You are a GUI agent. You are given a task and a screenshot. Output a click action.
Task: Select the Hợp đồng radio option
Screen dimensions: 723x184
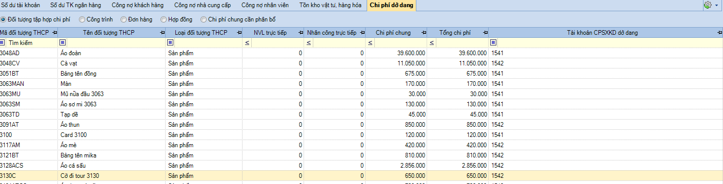(x=164, y=19)
